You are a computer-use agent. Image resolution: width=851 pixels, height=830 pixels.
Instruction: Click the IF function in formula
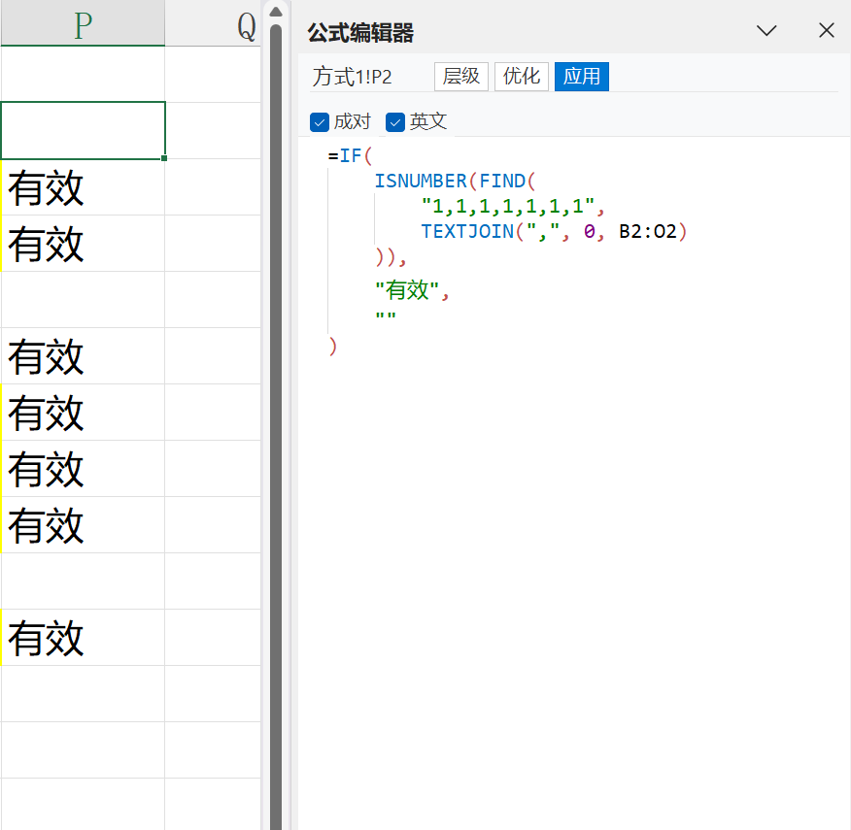(350, 156)
